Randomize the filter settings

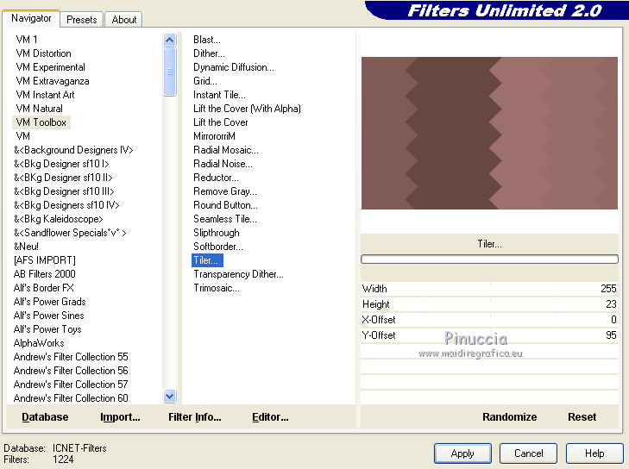point(509,417)
